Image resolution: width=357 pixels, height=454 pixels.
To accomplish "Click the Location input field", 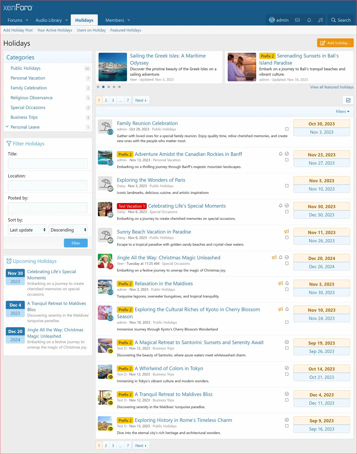I will pyautogui.click(x=48, y=186).
